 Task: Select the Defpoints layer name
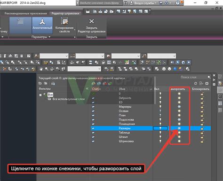click(x=125, y=98)
